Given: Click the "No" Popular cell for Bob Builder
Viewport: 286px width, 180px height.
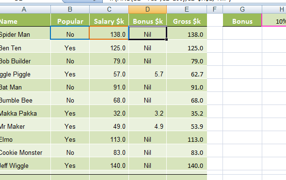Looking at the screenshot, I should pyautogui.click(x=70, y=60).
